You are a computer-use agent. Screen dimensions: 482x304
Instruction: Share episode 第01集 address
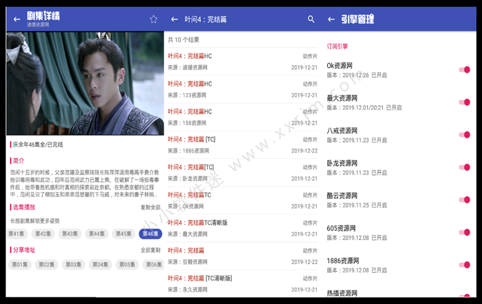coord(19,264)
